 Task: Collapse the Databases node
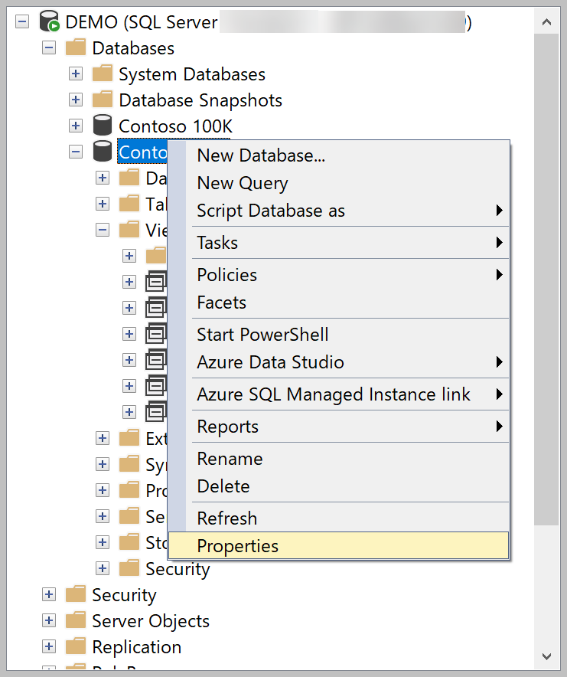(49, 47)
